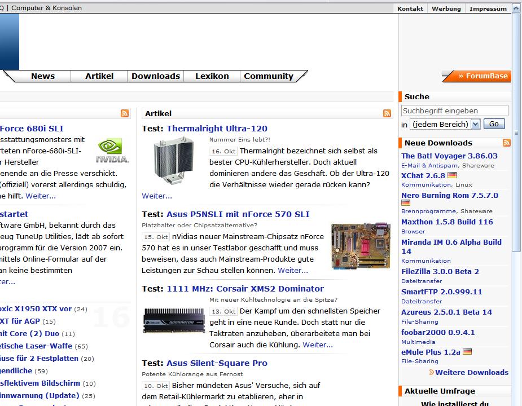Open the 'Core (2) Duo' forum topic
Image resolution: width=522 pixels, height=406 pixels.
click(30, 333)
